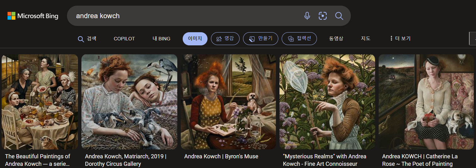Submit search with magnifier icon
Viewport: 476px width, 168px height.
(339, 16)
